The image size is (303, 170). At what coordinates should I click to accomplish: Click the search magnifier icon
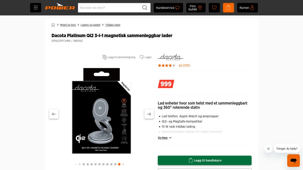pyautogui.click(x=145, y=8)
